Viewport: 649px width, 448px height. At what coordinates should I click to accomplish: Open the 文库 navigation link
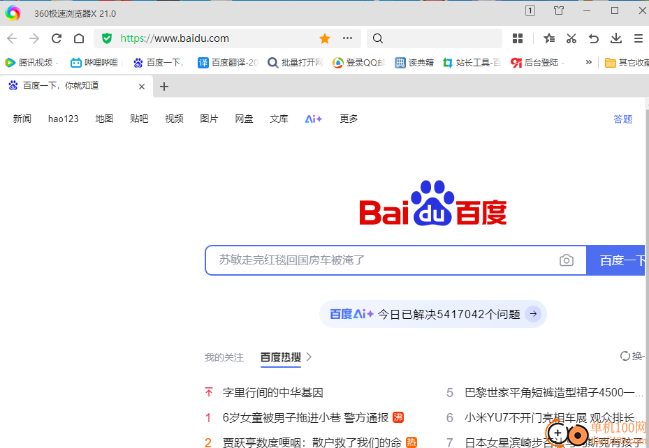[279, 119]
